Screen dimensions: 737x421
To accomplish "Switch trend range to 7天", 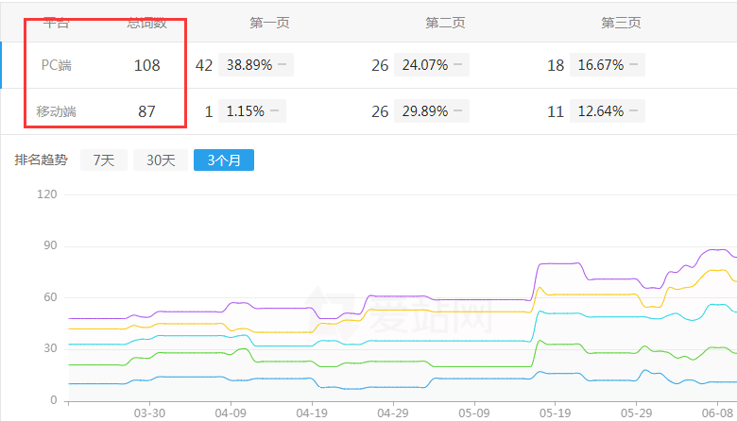I will 104,160.
